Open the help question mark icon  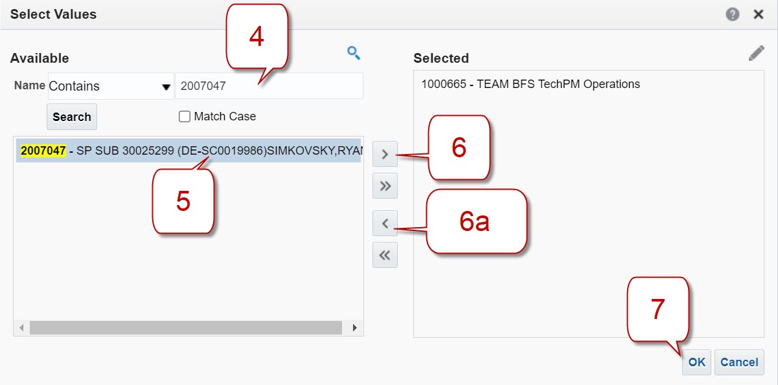[x=733, y=14]
